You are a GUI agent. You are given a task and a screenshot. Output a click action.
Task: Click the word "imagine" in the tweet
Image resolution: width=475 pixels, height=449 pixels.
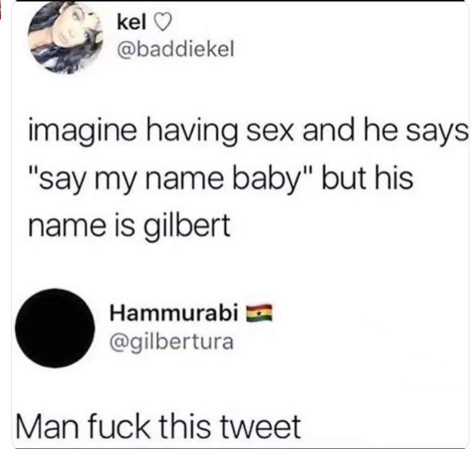point(83,132)
